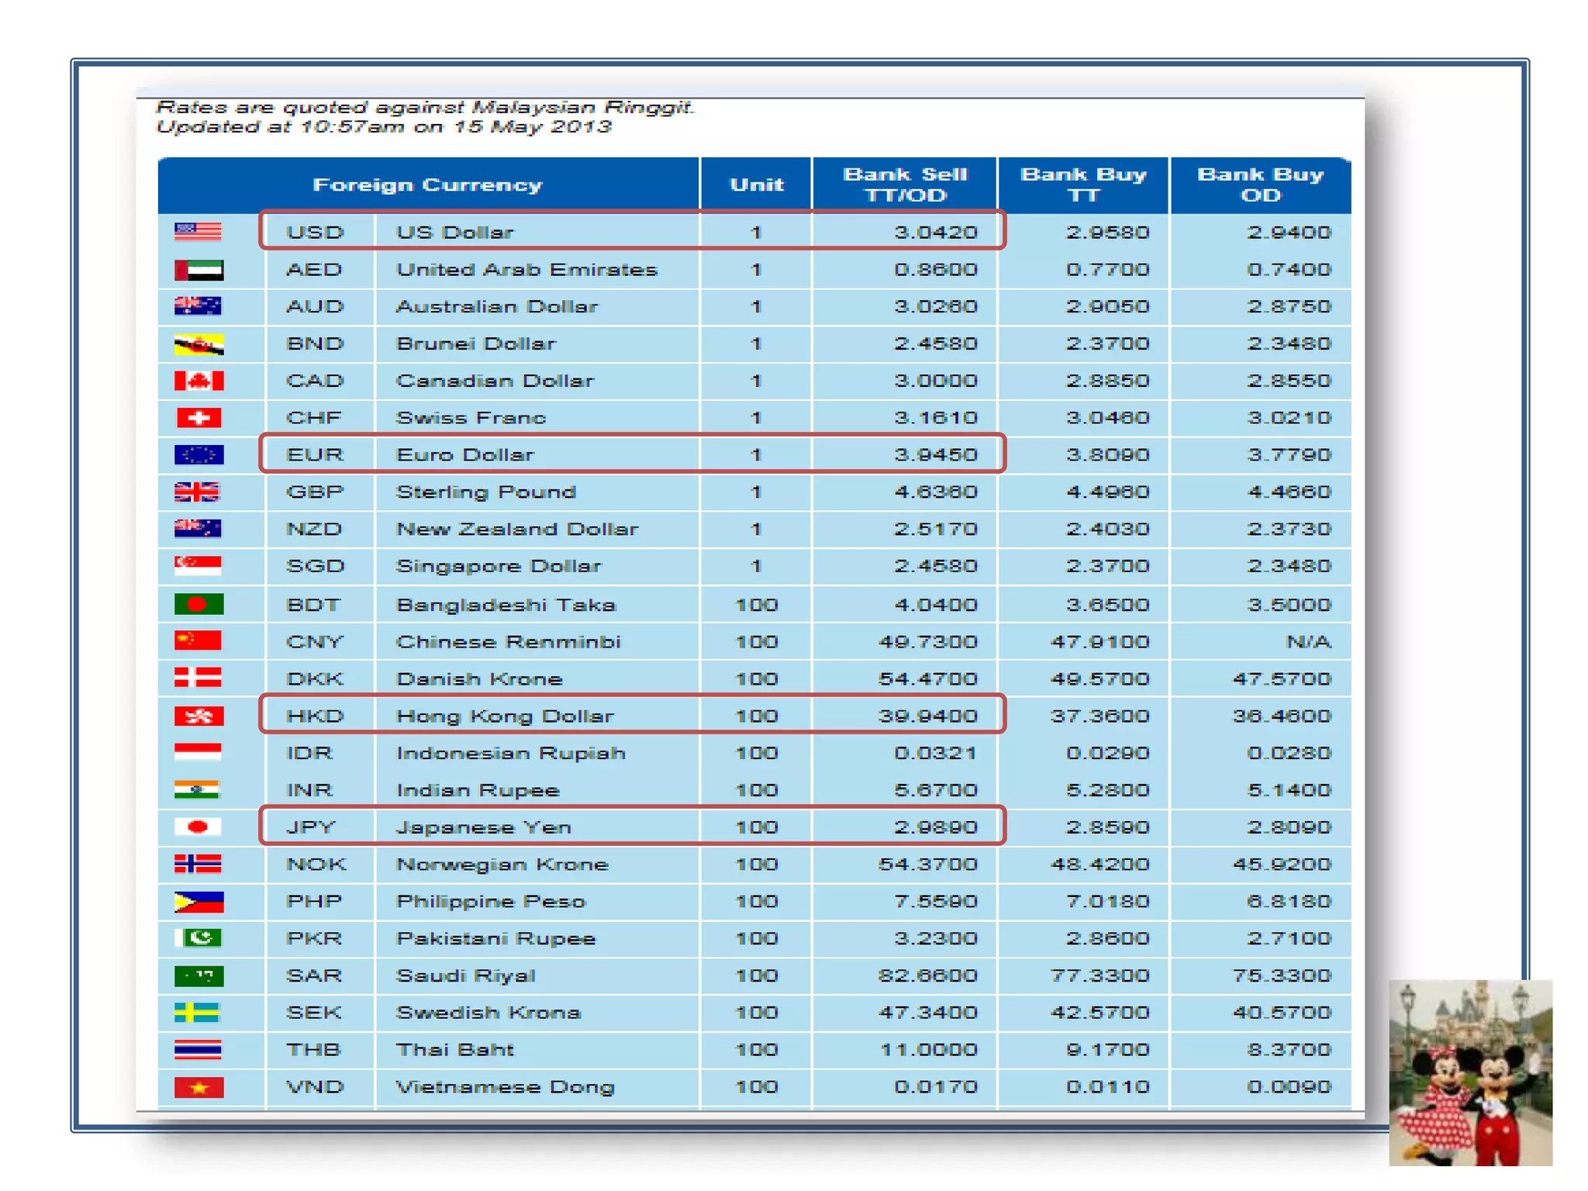
Task: Click the Bangladesh flag icon
Action: [x=198, y=604]
